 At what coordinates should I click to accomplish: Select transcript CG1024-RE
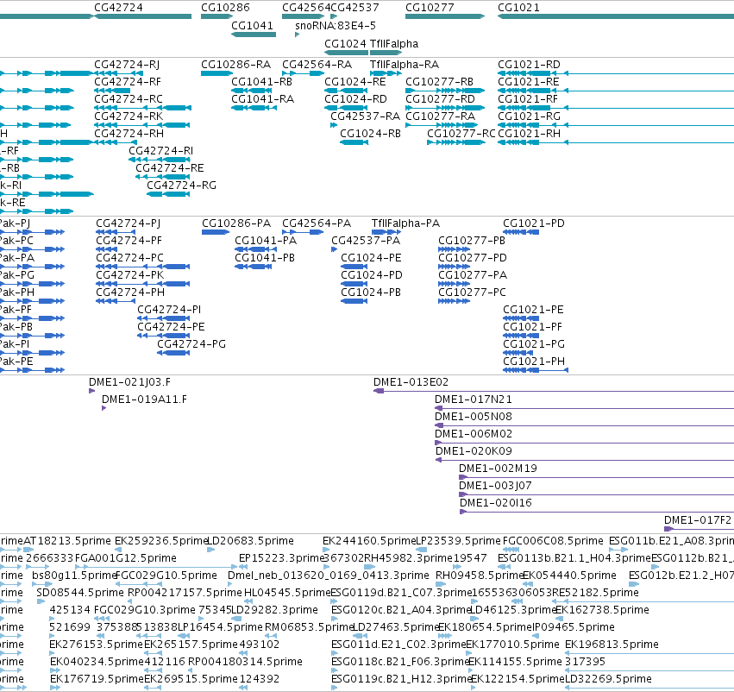pos(354,81)
